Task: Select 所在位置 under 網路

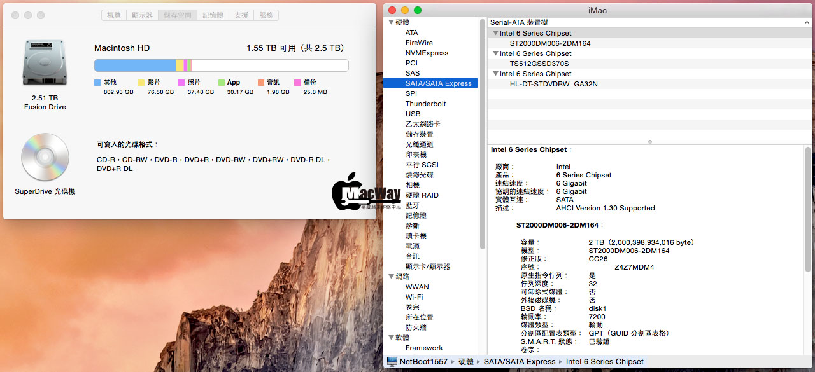Action: [419, 317]
